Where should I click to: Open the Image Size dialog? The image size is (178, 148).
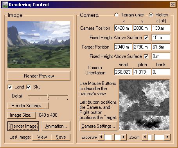click(22, 115)
